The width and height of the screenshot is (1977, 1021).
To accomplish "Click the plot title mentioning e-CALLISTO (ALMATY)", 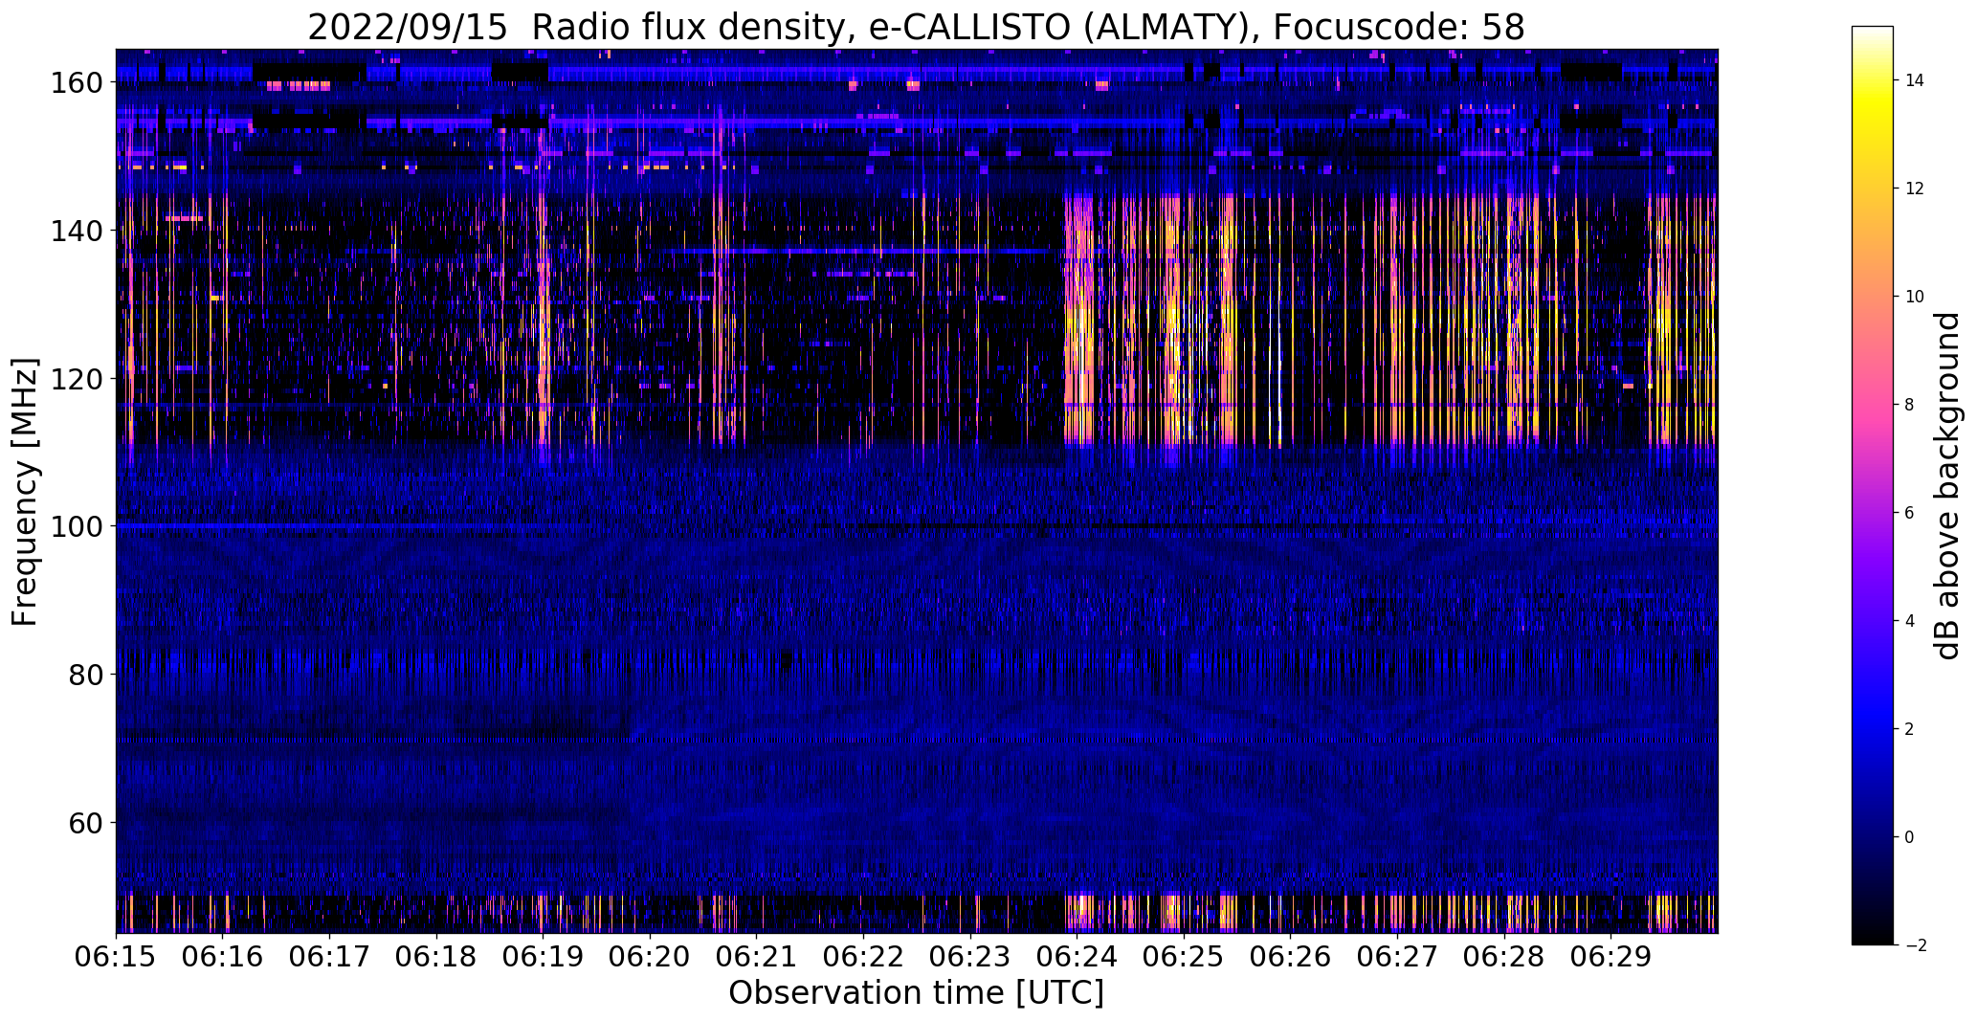I will tap(916, 27).
